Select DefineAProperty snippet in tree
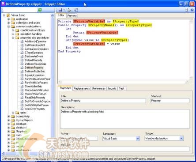The image size is (196, 162). pos(34,68)
